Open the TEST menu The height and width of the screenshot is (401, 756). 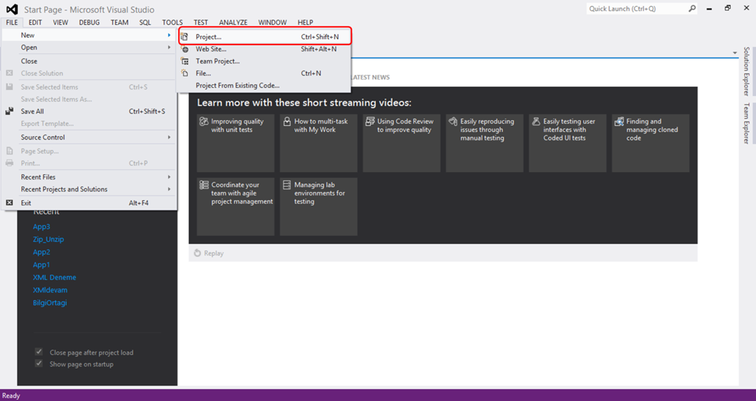coord(200,22)
